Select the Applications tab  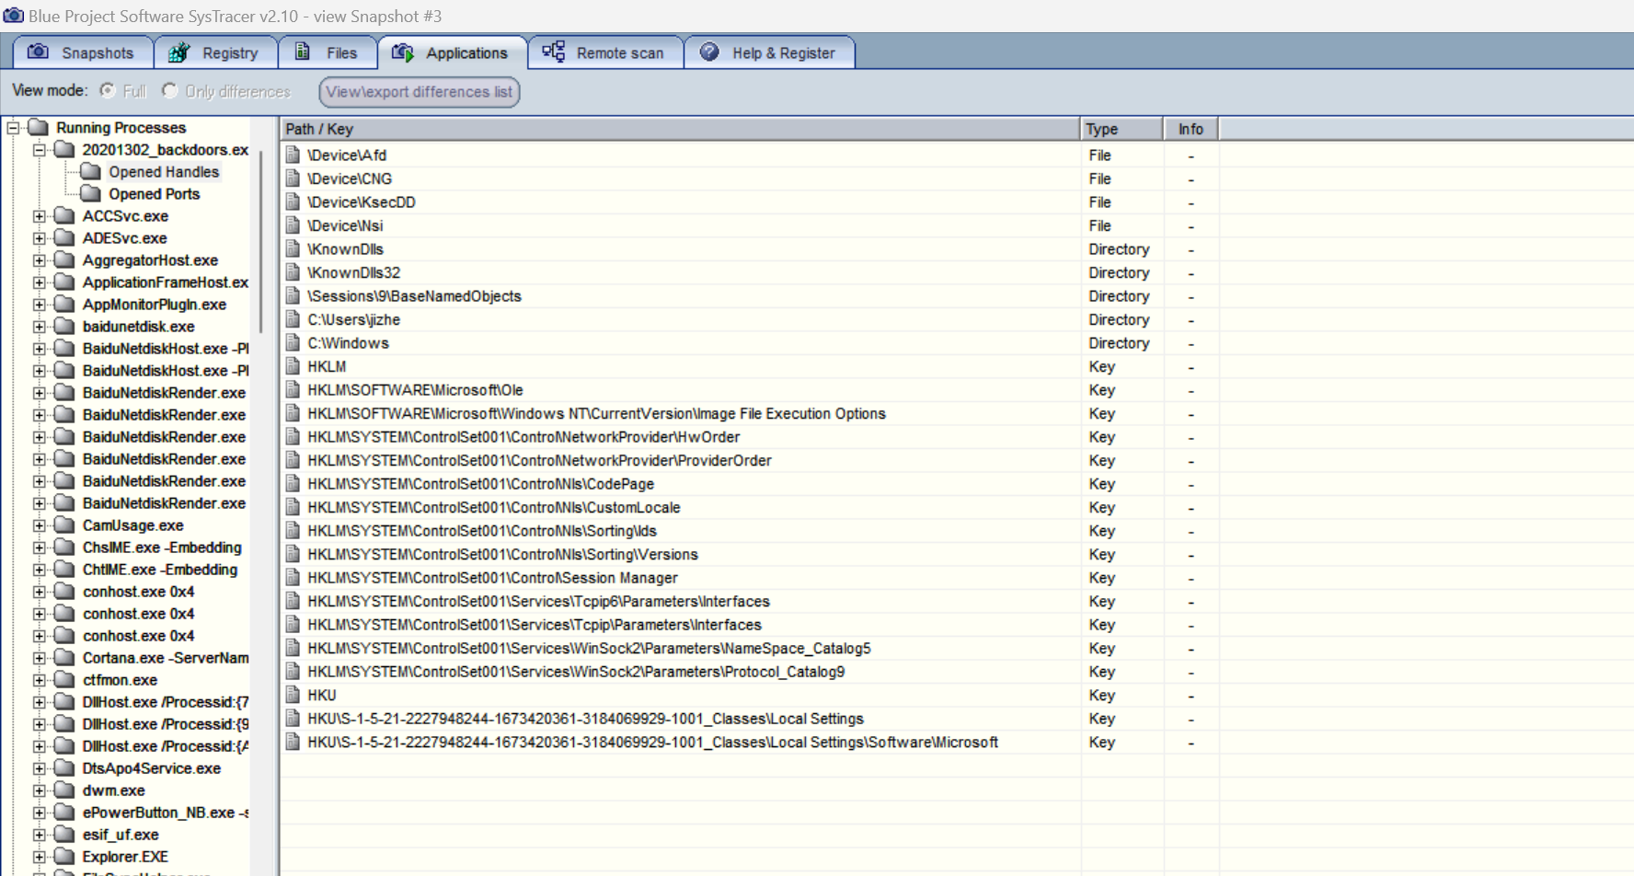pos(452,52)
